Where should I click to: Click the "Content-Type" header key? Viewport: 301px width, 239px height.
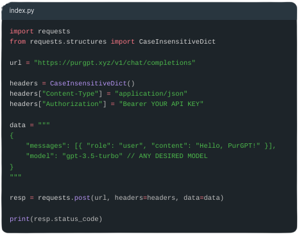[70, 94]
